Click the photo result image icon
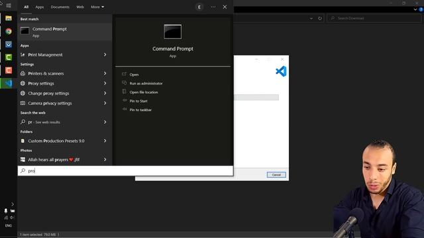The height and width of the screenshot is (238, 424). point(23,160)
